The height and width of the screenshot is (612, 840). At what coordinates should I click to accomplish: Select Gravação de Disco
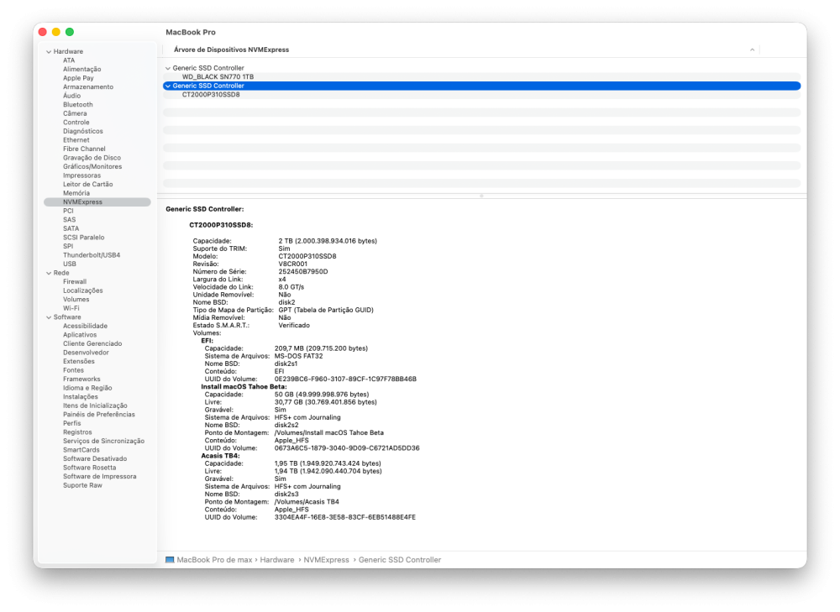click(x=92, y=158)
